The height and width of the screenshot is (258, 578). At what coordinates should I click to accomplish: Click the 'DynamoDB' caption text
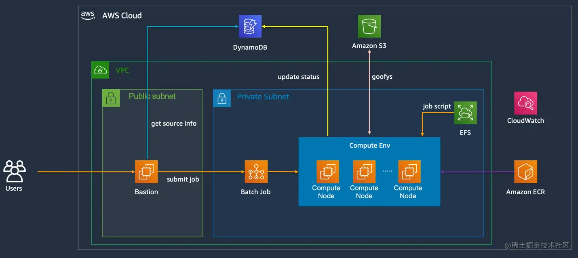tap(250, 47)
